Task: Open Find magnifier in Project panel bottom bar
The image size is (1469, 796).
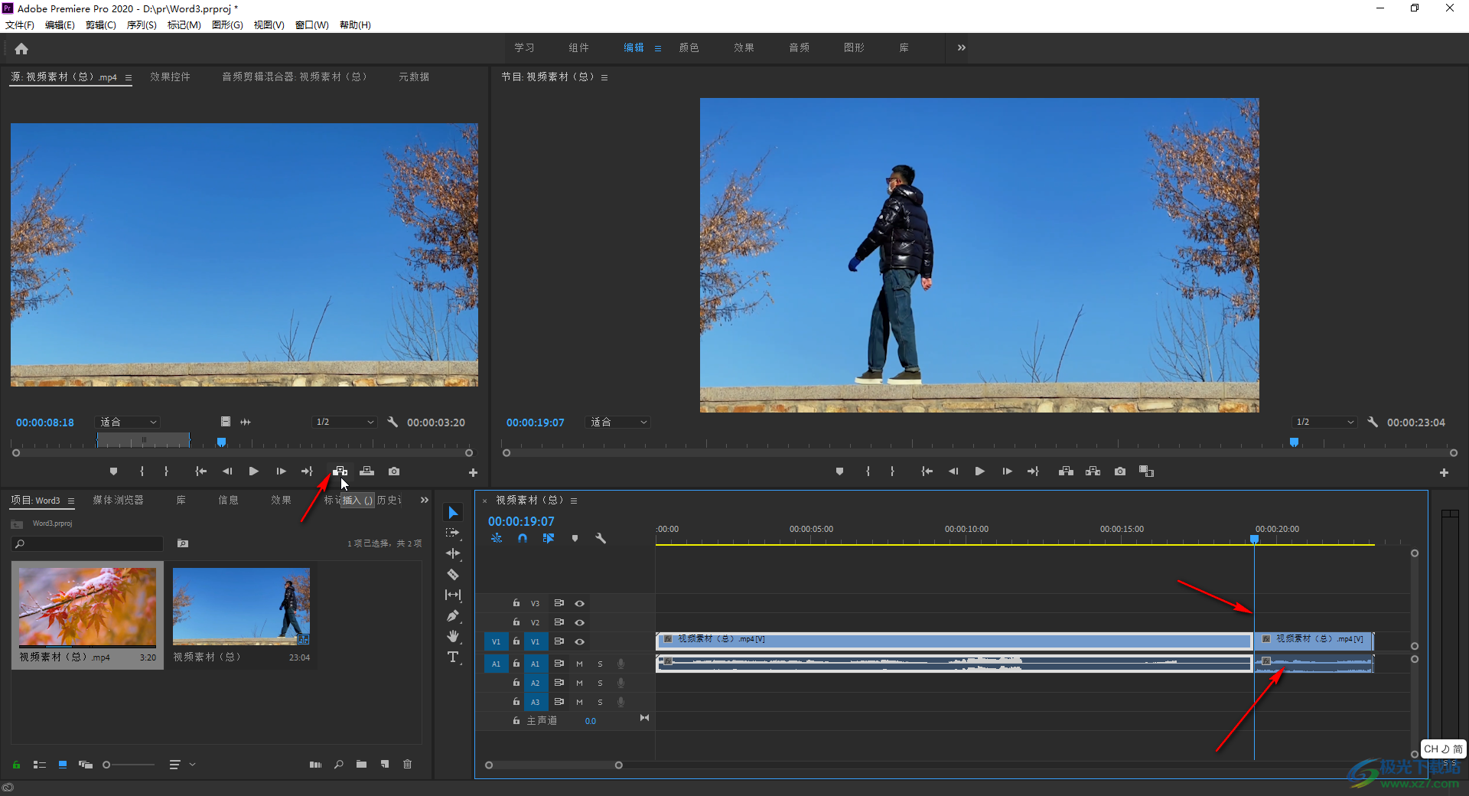Action: (x=338, y=764)
